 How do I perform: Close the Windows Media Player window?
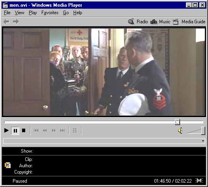[202, 5]
